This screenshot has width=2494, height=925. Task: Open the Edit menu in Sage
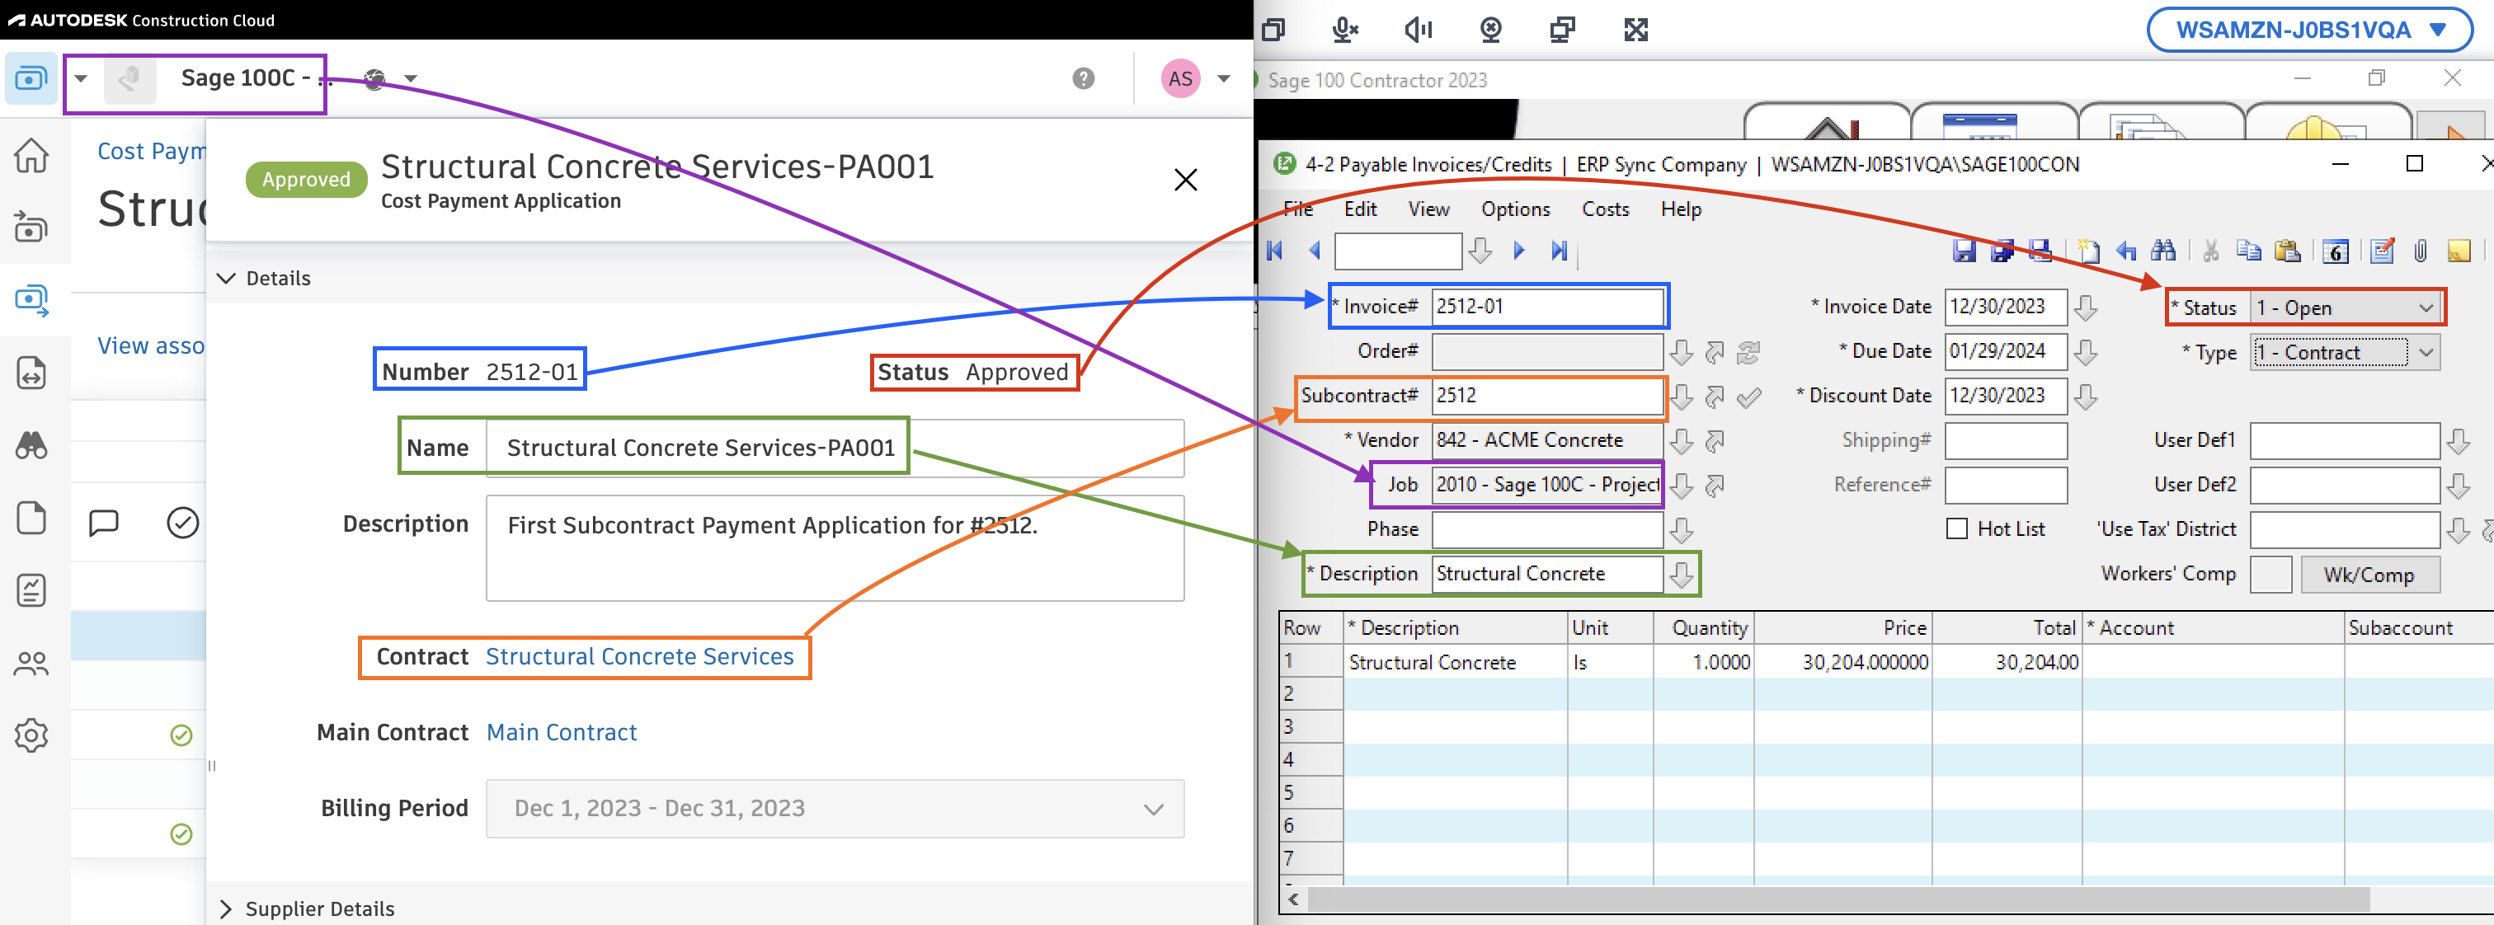coord(1360,209)
